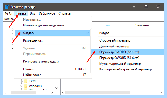Select the Создать submenu entry
This screenshot has height=98, width=167.
[x=53, y=33]
